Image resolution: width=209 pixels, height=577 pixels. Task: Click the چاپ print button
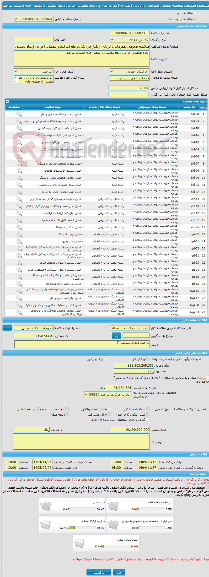[119, 573]
